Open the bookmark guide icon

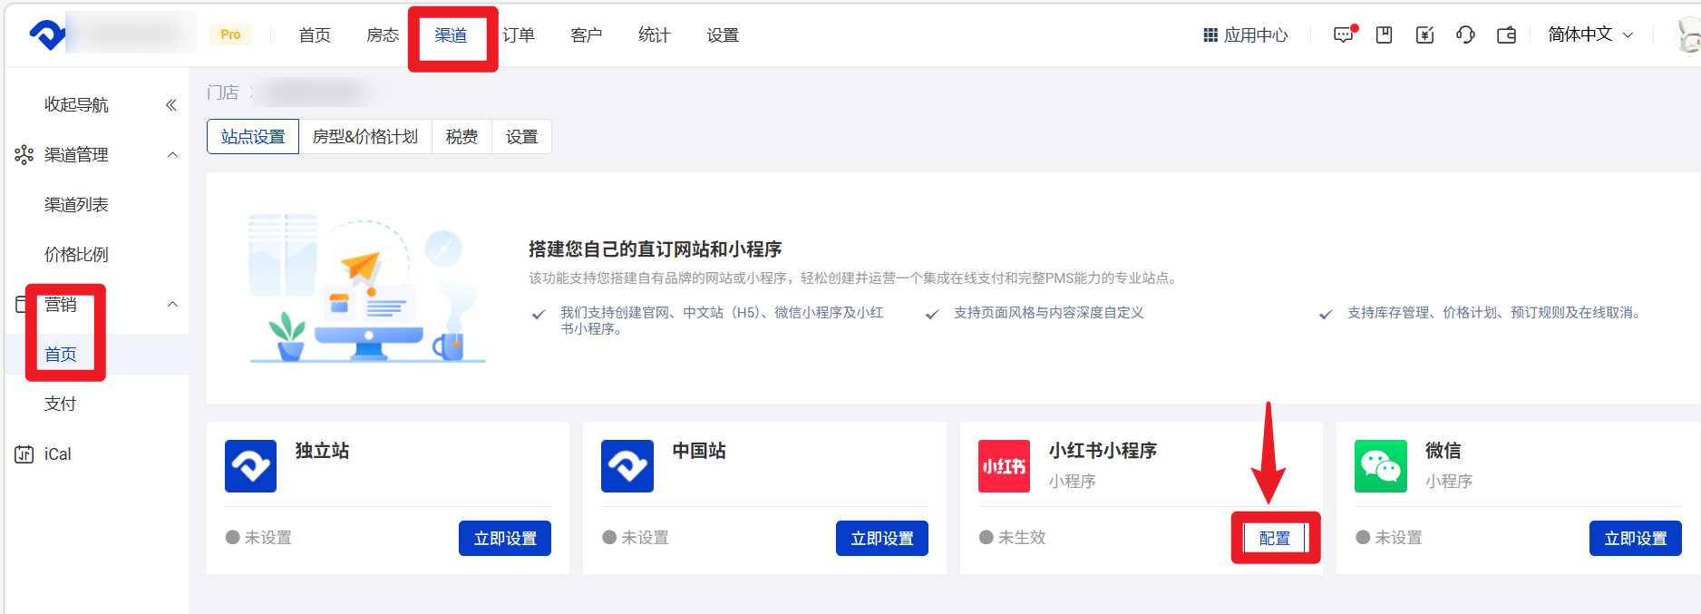[x=1384, y=35]
